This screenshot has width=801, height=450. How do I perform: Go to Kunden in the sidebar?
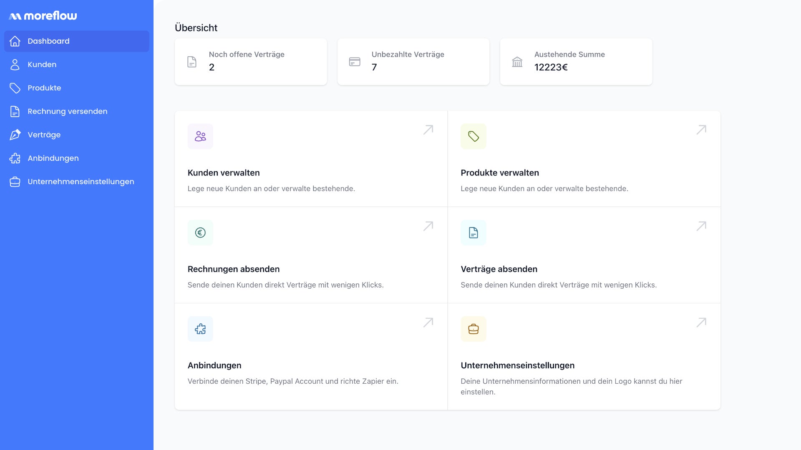click(42, 65)
